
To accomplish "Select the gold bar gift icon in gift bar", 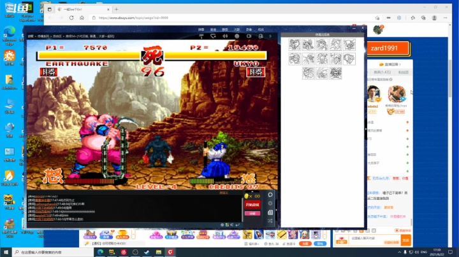I will pos(282,234).
